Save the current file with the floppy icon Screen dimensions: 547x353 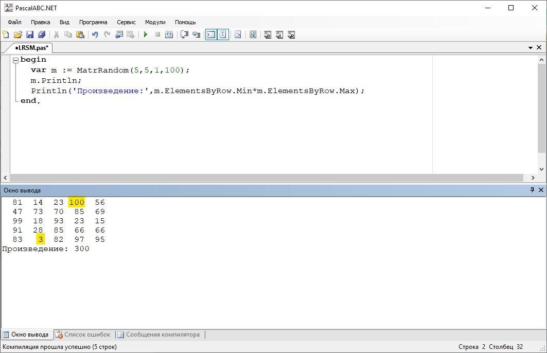[30, 34]
